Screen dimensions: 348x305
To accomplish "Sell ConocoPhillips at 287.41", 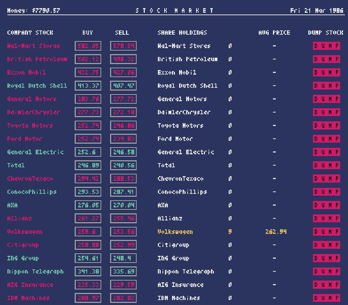I will [x=123, y=192].
